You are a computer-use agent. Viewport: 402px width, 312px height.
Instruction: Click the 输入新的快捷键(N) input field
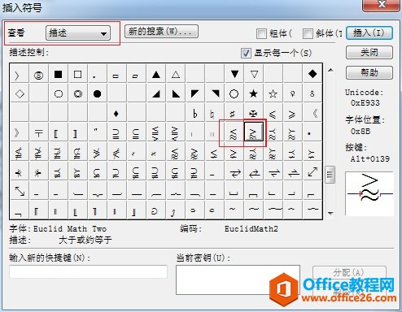click(x=88, y=271)
